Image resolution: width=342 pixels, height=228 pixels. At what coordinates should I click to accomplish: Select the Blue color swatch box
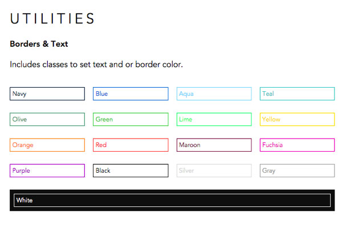[131, 94]
